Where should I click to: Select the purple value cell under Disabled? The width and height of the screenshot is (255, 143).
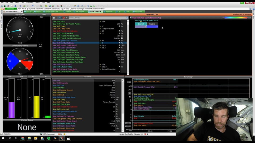pyautogui.click(x=141, y=26)
